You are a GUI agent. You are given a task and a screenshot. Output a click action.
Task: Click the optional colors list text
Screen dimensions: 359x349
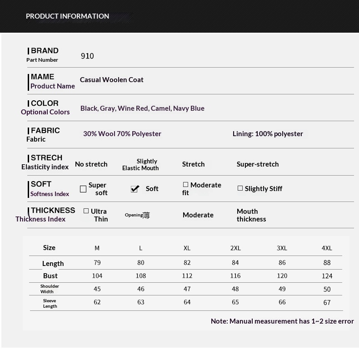coord(142,108)
